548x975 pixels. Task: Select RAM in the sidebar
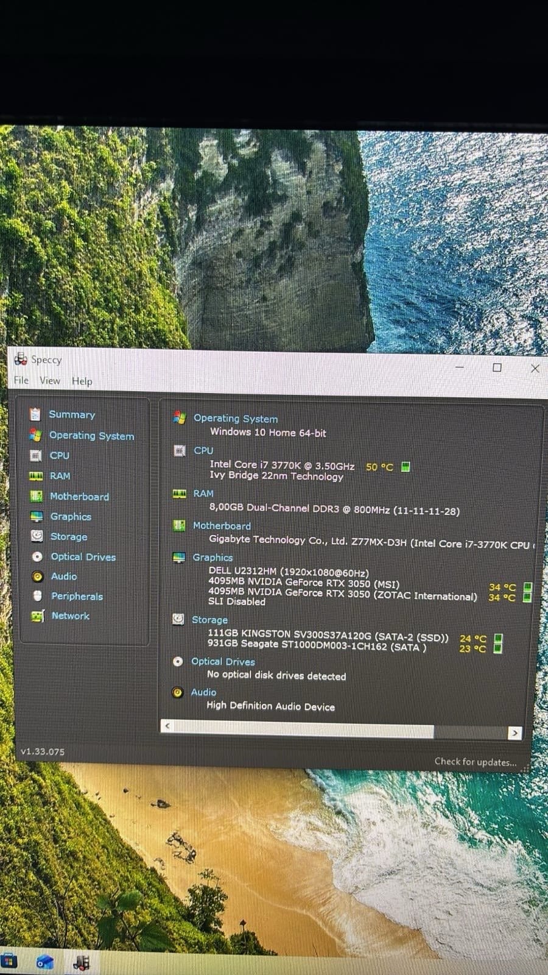pyautogui.click(x=60, y=476)
